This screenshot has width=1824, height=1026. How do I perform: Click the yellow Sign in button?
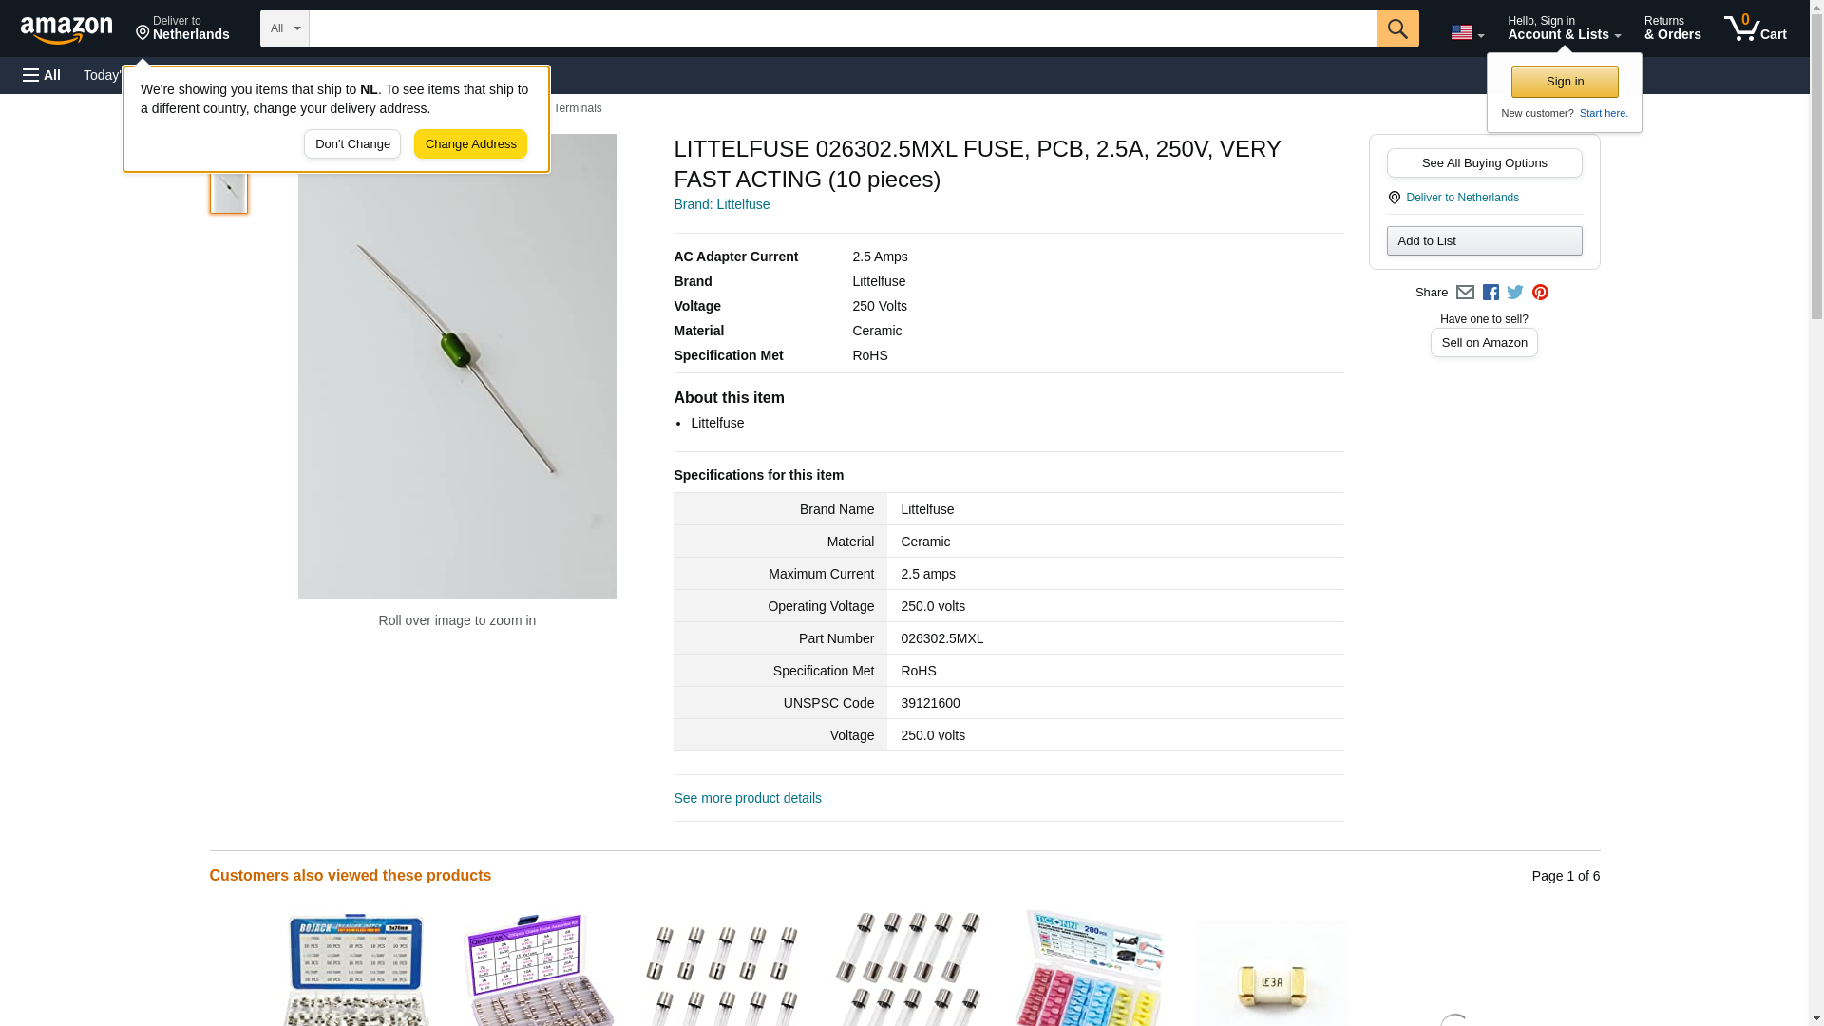click(x=1565, y=82)
